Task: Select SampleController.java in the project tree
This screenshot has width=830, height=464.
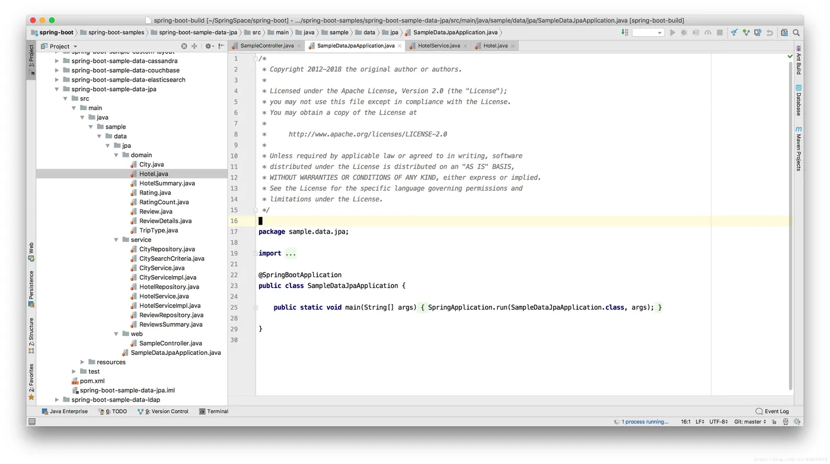Action: click(170, 344)
